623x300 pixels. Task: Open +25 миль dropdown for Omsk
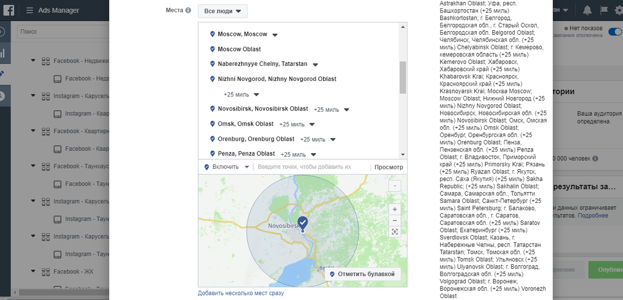pyautogui.click(x=311, y=125)
